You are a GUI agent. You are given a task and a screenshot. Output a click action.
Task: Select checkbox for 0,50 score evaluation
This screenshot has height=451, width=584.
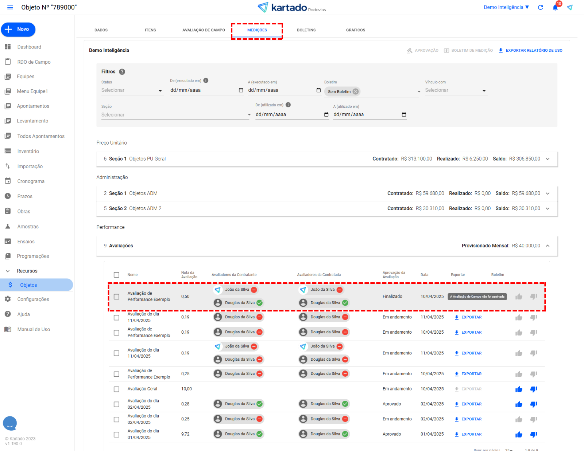coord(116,297)
